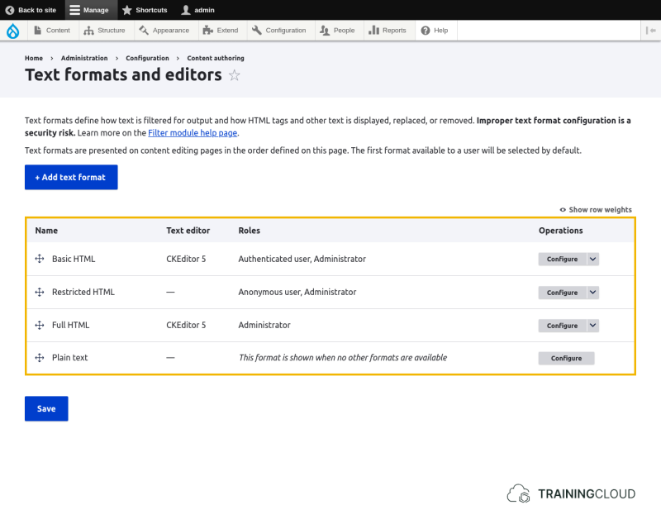Click Anonymous user, Administrator roles text
Viewport: 661px width, 529px height.
click(297, 292)
